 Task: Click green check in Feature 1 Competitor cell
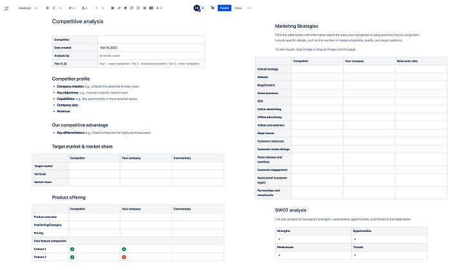[x=72, y=249]
